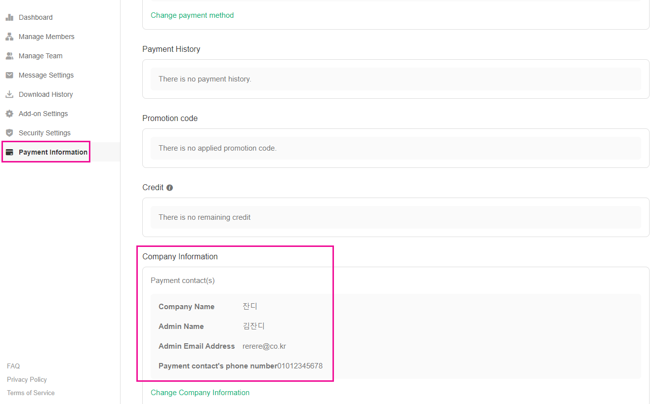Click the Manage Members hierarchy icon
Screen dimensions: 659x404
pos(9,37)
